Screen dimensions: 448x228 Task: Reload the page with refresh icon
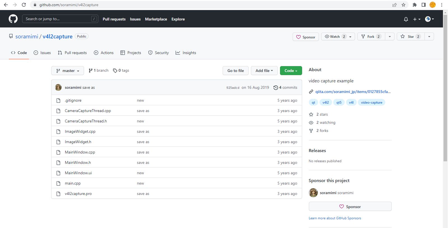click(x=24, y=5)
